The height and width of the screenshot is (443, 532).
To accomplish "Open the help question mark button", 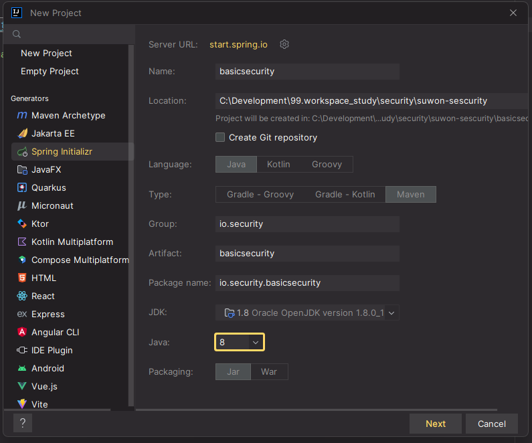I will (23, 423).
